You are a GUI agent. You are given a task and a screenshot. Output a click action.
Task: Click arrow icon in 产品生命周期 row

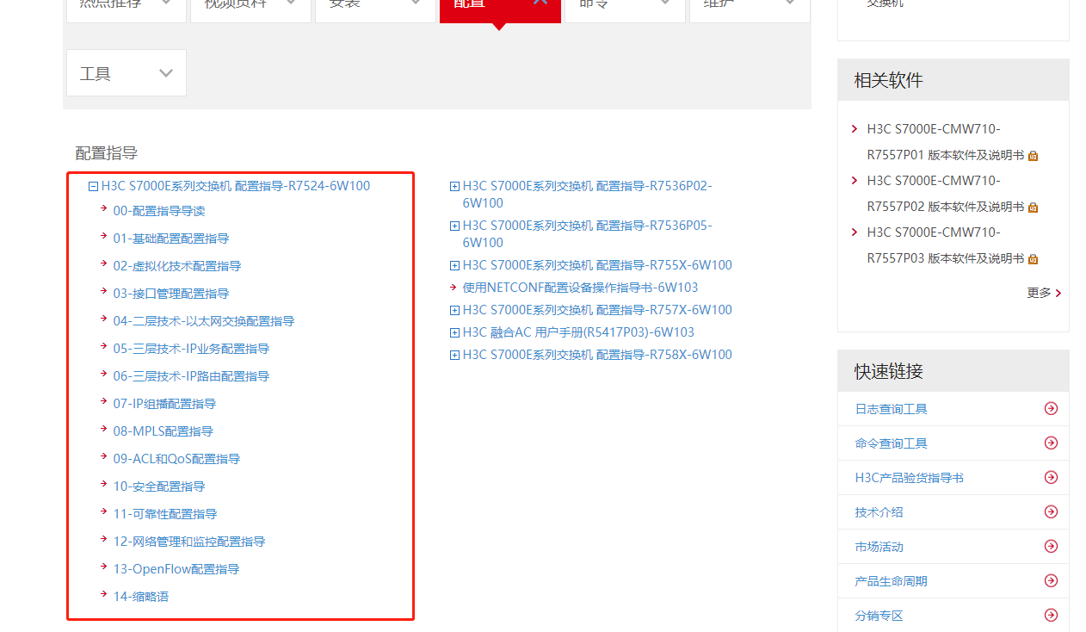point(1051,581)
